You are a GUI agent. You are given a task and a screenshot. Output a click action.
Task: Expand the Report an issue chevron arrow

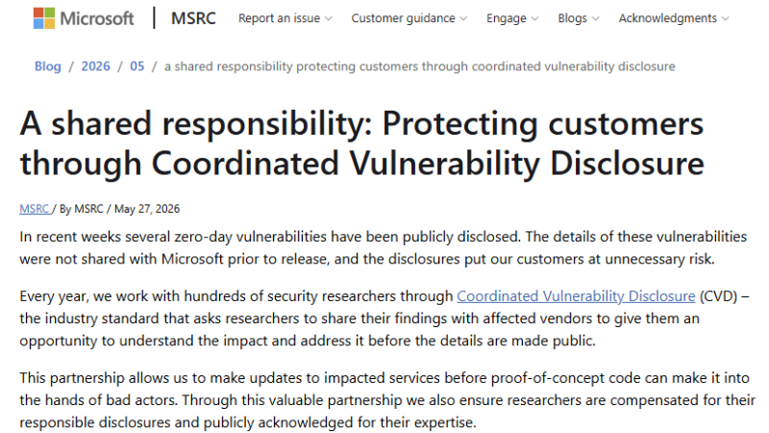[x=329, y=18]
